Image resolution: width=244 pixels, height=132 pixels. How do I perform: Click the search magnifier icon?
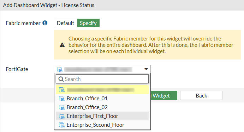(61, 79)
